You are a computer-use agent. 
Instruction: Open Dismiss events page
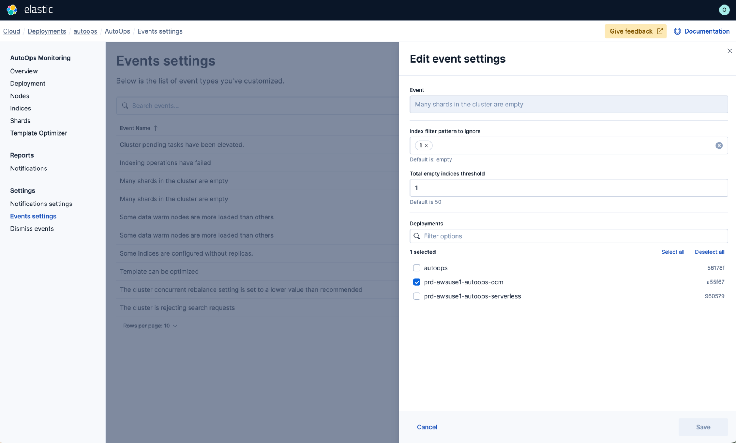[x=32, y=229]
